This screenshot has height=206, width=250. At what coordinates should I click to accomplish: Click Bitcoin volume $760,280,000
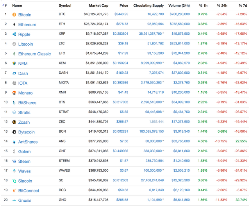(180, 14)
